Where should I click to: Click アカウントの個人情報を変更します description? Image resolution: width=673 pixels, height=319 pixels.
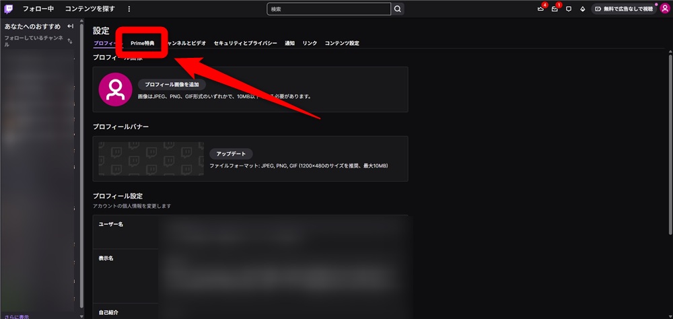pos(132,206)
